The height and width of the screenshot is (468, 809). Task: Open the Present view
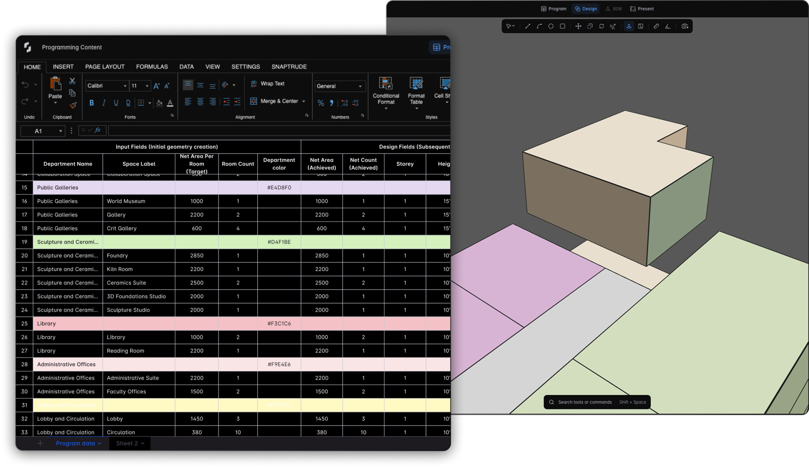coord(642,8)
